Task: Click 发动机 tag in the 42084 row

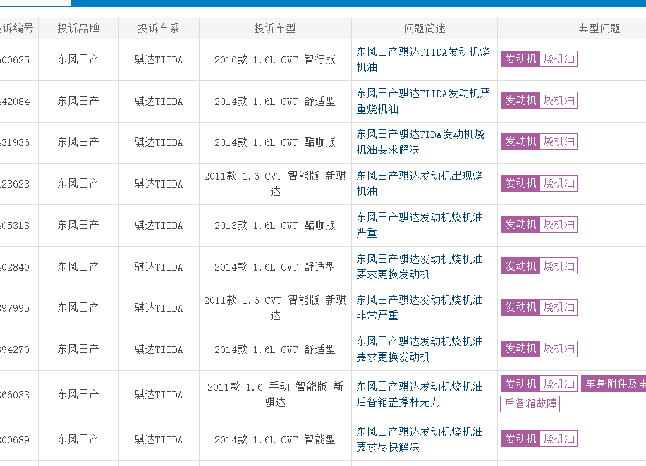Action: coord(520,100)
